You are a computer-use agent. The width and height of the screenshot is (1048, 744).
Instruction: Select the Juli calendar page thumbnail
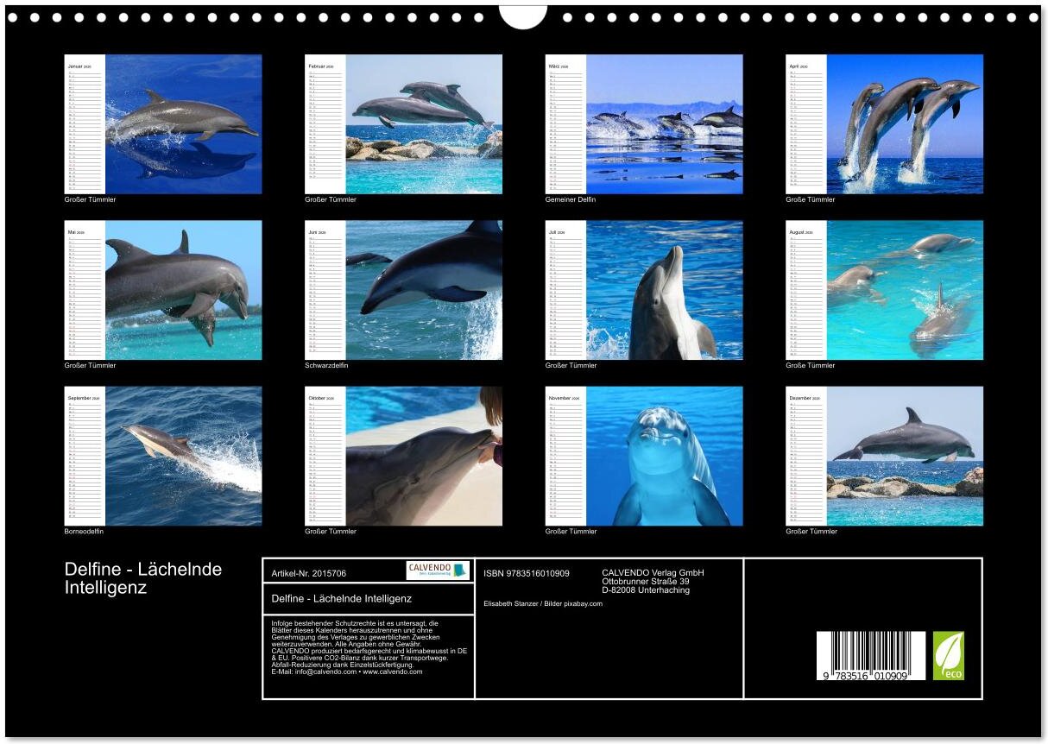pos(644,290)
